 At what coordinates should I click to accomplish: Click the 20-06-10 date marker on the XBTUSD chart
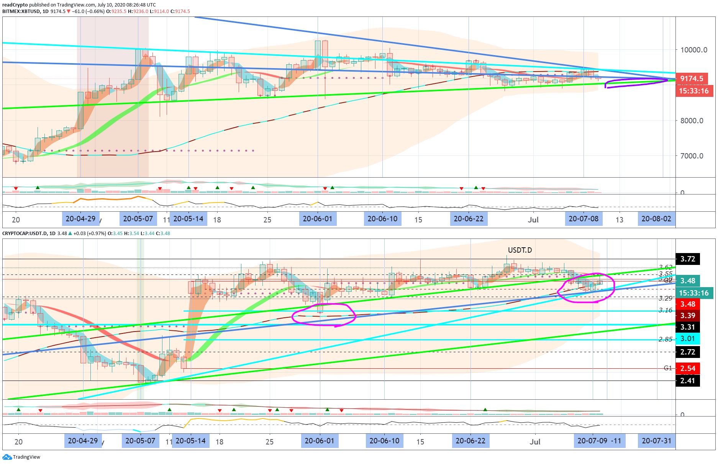click(x=383, y=219)
